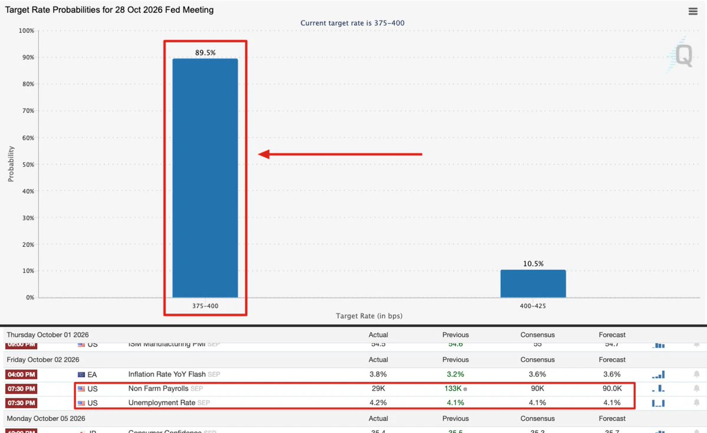Click the EA country code link
The width and height of the screenshot is (707, 433).
tap(92, 374)
